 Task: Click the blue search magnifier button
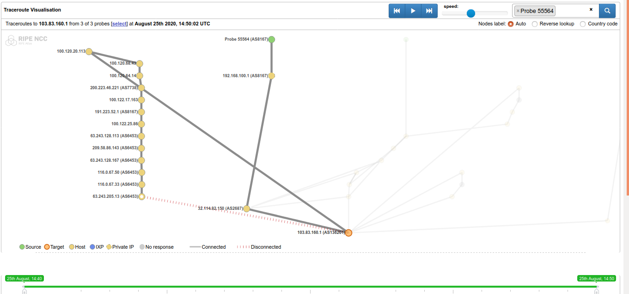pos(607,11)
